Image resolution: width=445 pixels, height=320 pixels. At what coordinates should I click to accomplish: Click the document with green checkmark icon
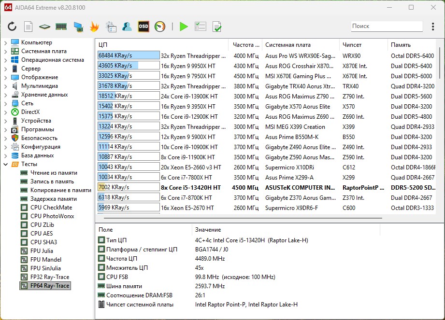point(217,27)
